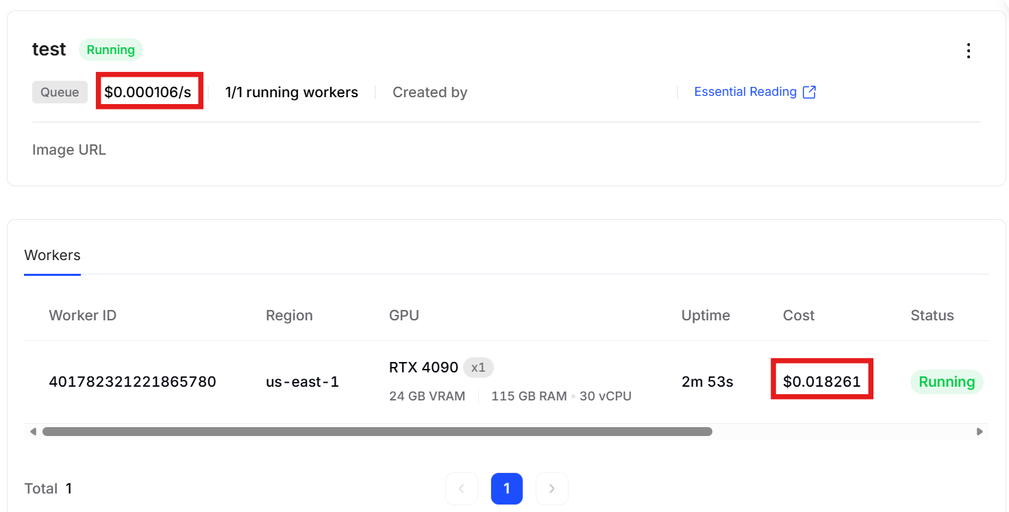
Task: Open the Essential Reading link
Action: click(745, 92)
